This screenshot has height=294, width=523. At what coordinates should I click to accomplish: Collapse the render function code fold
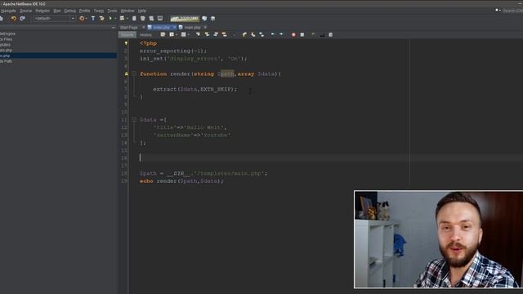pos(134,73)
